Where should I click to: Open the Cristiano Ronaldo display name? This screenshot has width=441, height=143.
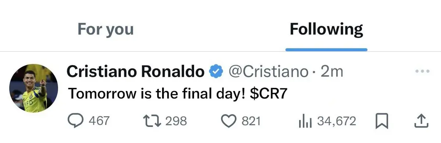tap(135, 72)
